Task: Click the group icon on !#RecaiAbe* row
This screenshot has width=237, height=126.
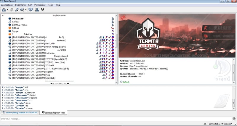Action: coord(113,19)
